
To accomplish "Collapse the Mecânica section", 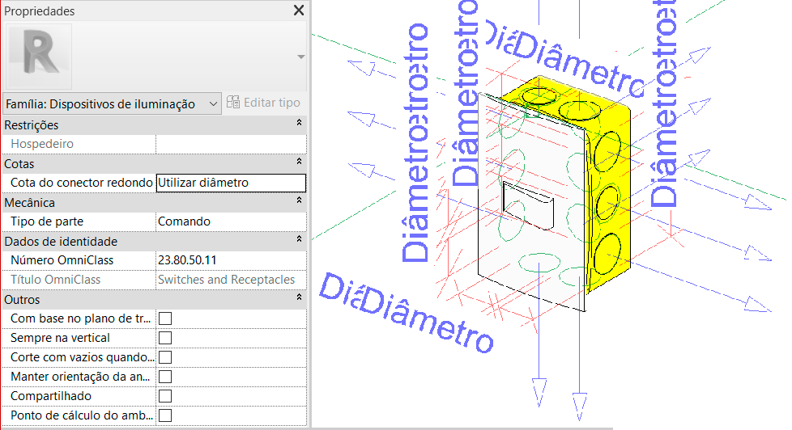I will pos(299,200).
